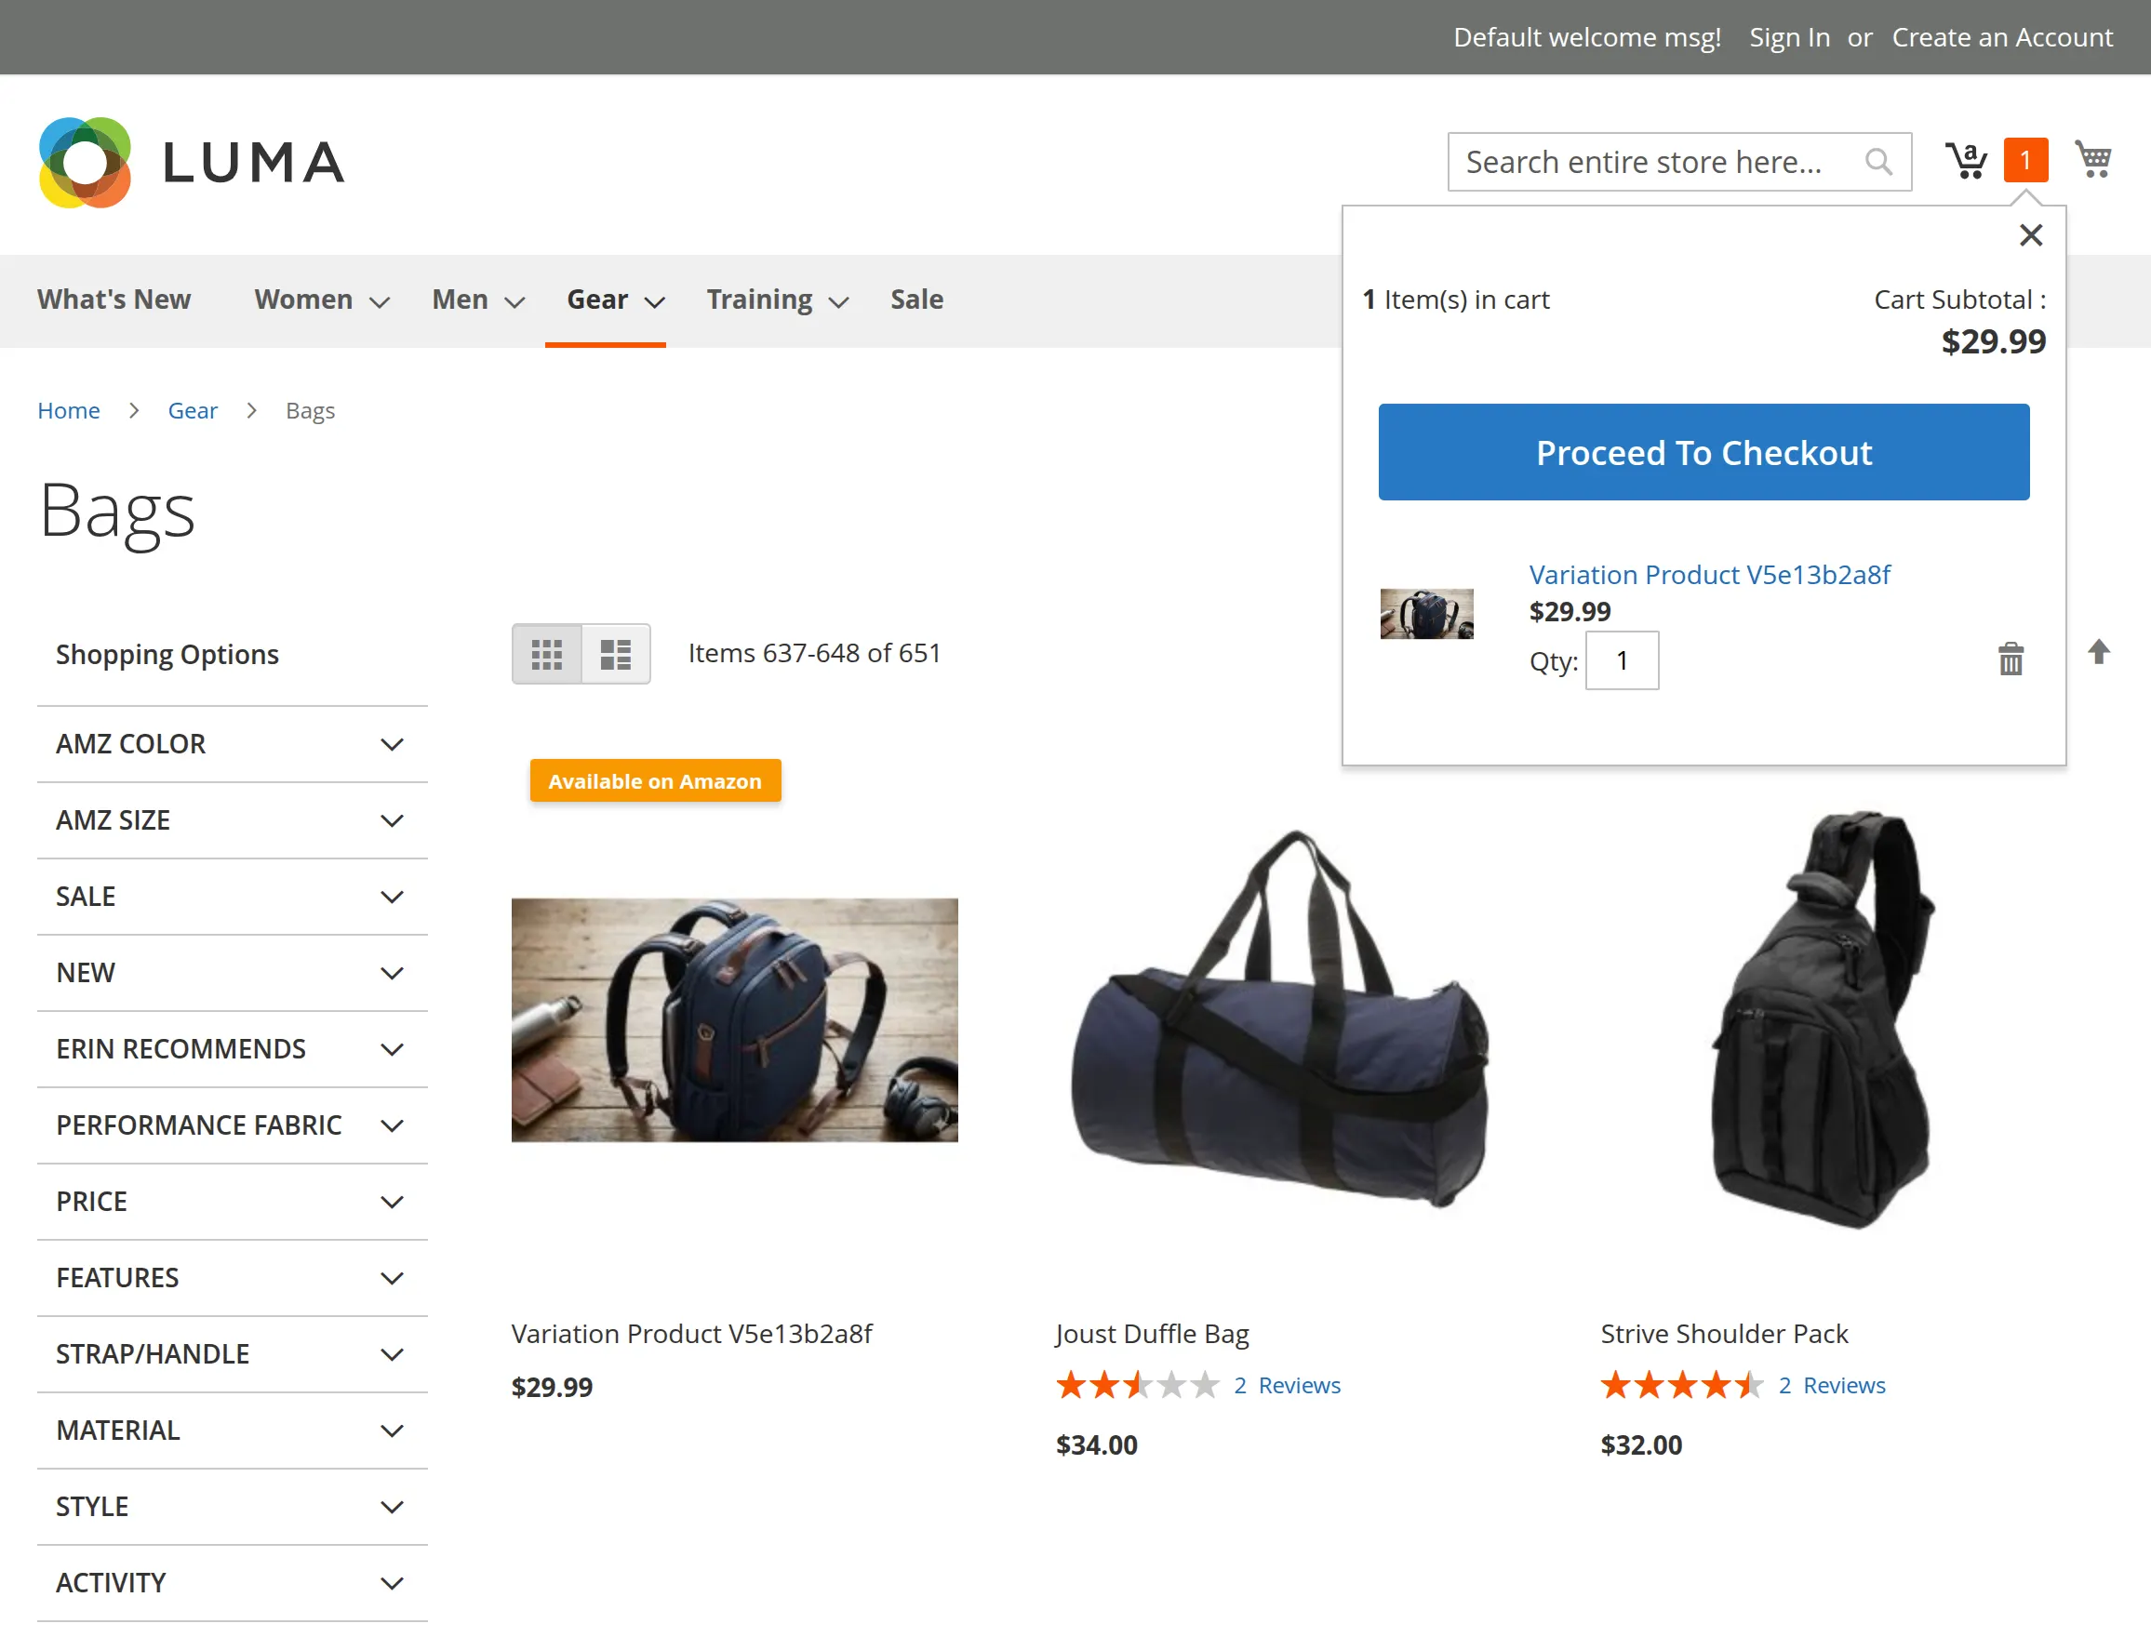The image size is (2151, 1637).
Task: Expand MATERIAL filter
Action: click(x=232, y=1431)
